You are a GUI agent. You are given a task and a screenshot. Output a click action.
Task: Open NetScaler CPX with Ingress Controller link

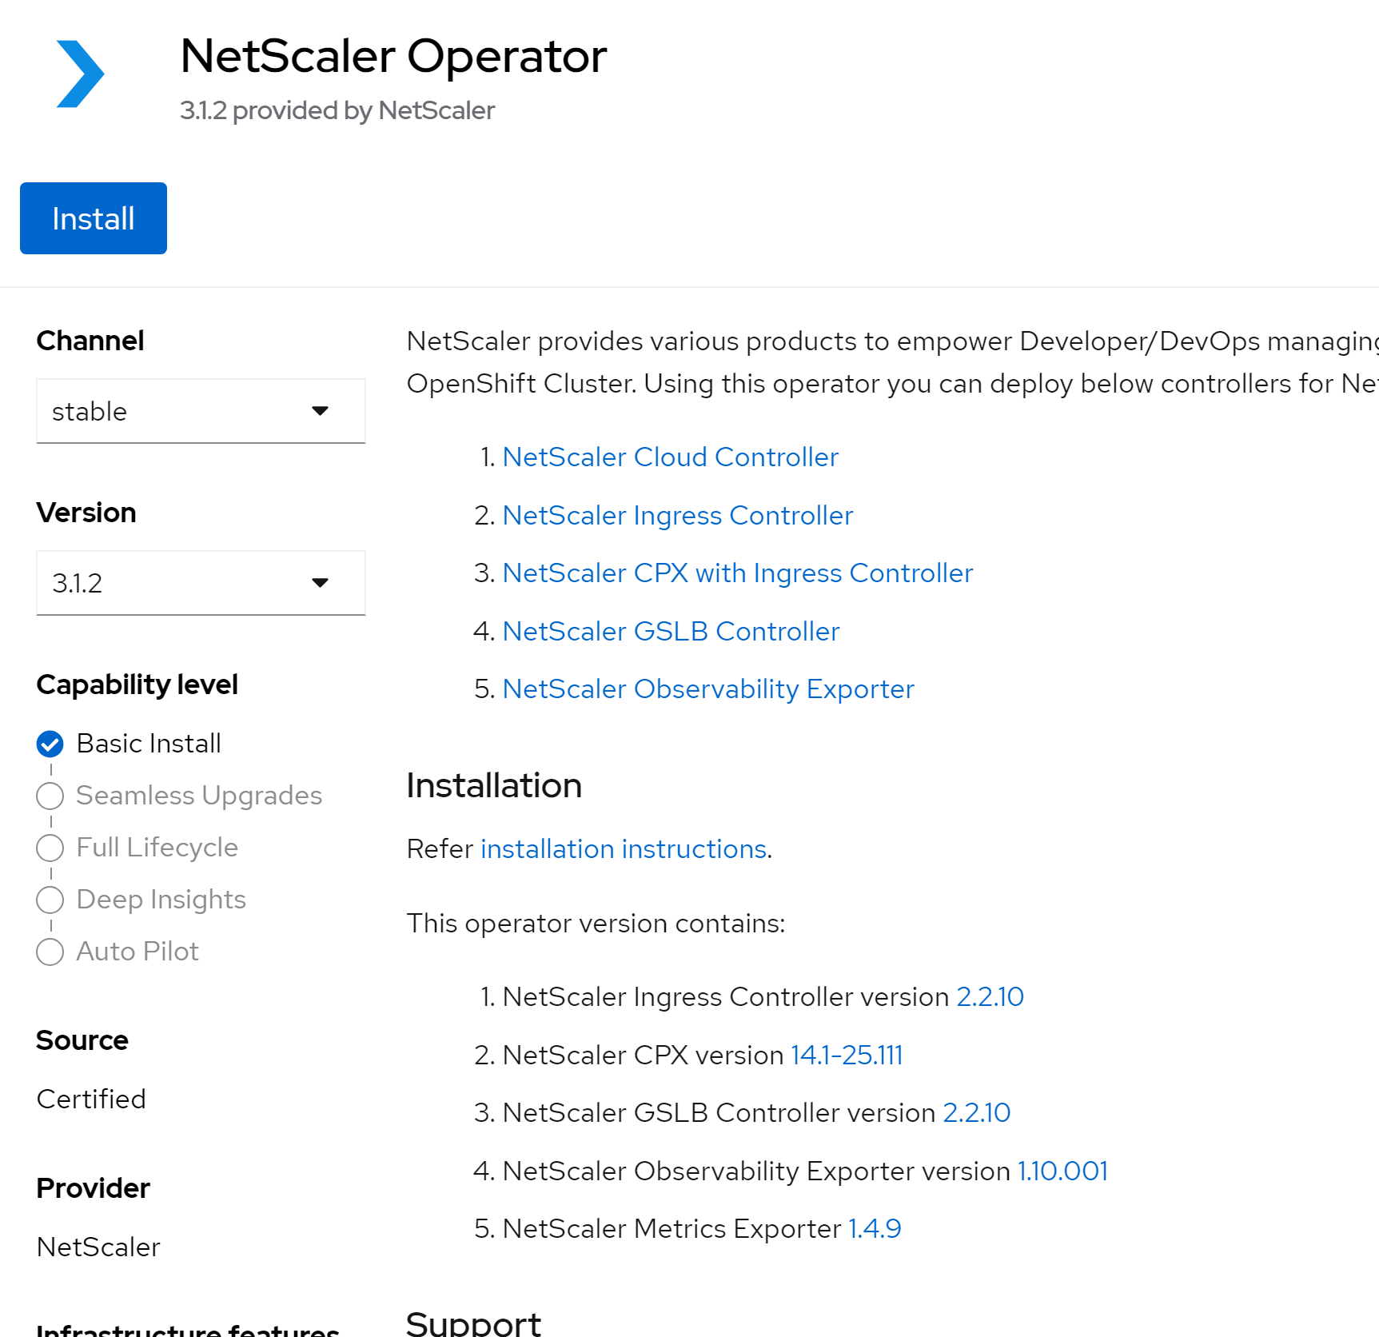point(737,573)
